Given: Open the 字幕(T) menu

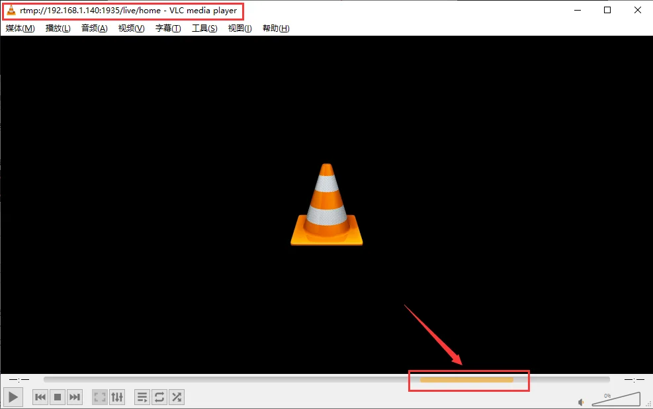Looking at the screenshot, I should 168,28.
